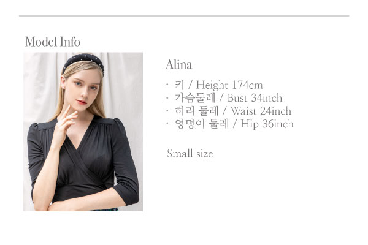The image size is (368, 245).
Task: Open the model photo thumbnail
Action: click(83, 132)
